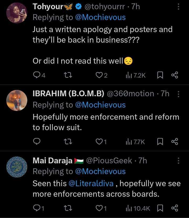Share IBRAHIM's tweet
This screenshot has width=189, height=218.
click(175, 142)
